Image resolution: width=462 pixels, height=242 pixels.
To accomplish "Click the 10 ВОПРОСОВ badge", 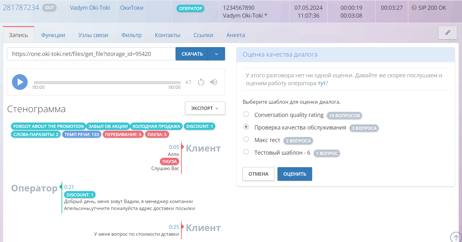I will (344, 116).
